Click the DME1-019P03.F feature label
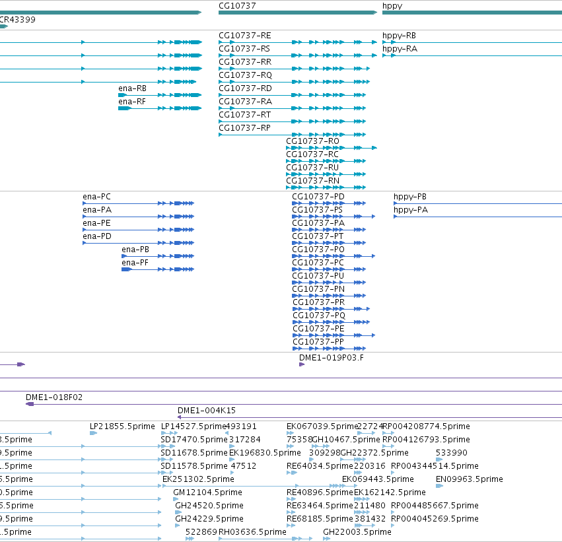Image resolution: width=562 pixels, height=542 pixels. pos(331,358)
